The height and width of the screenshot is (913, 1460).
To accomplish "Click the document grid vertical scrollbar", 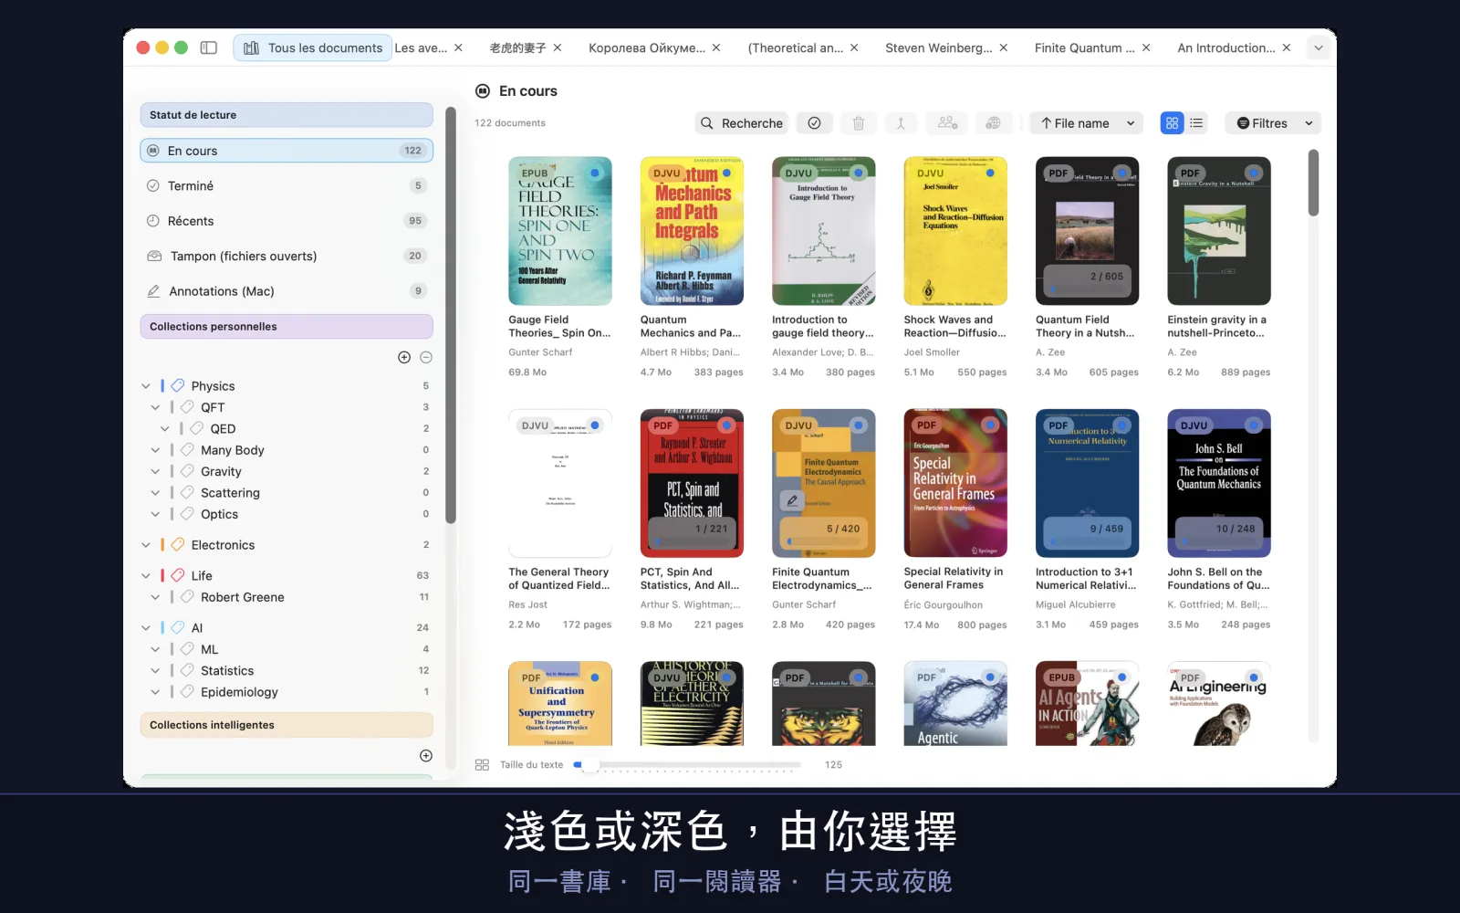I will coord(1313,183).
